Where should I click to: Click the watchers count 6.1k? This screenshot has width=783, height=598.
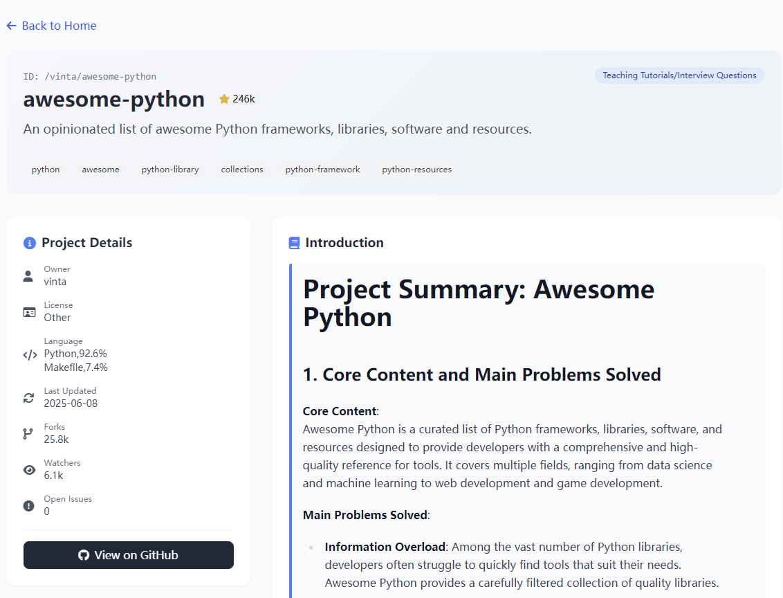(x=53, y=475)
